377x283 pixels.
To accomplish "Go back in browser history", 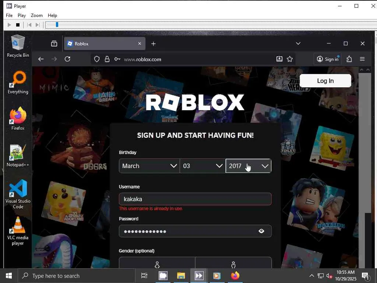I will pos(41,59).
